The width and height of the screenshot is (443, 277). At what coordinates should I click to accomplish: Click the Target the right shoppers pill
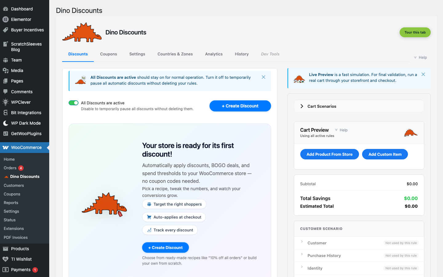[174, 204]
